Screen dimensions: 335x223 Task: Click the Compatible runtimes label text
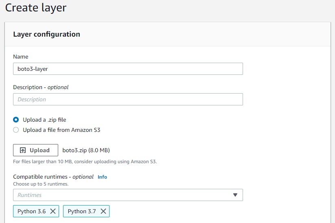click(53, 177)
